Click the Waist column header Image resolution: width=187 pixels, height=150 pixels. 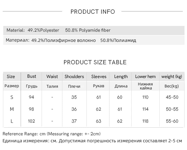point(52,76)
